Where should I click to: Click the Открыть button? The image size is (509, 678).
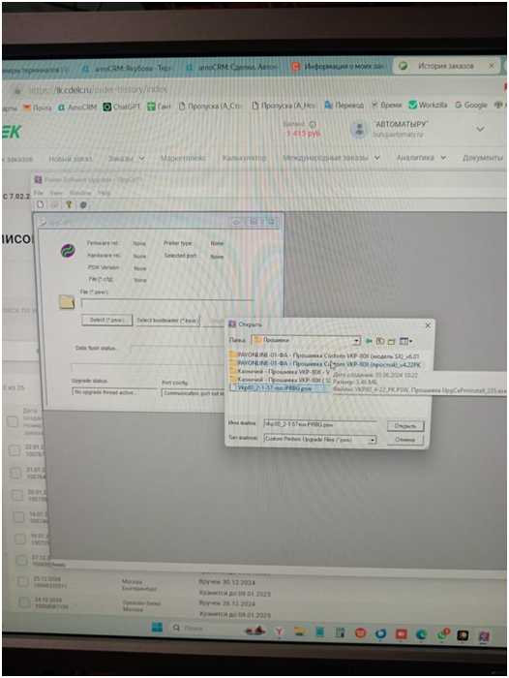coord(405,426)
